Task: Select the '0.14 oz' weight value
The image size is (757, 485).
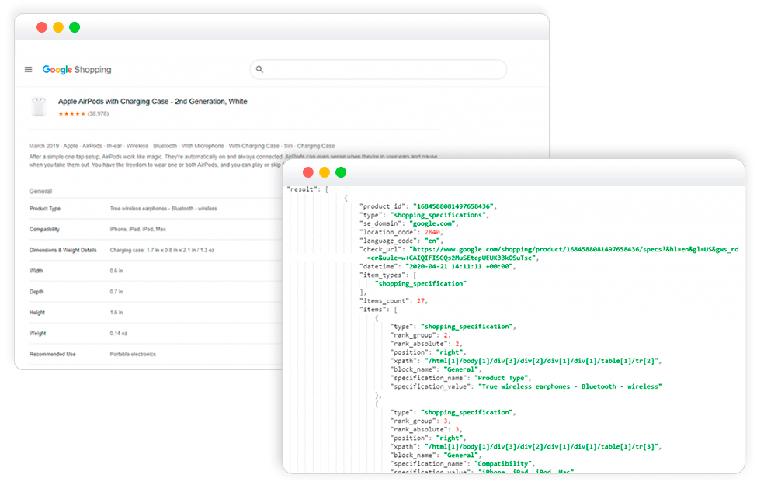Action: coord(118,333)
